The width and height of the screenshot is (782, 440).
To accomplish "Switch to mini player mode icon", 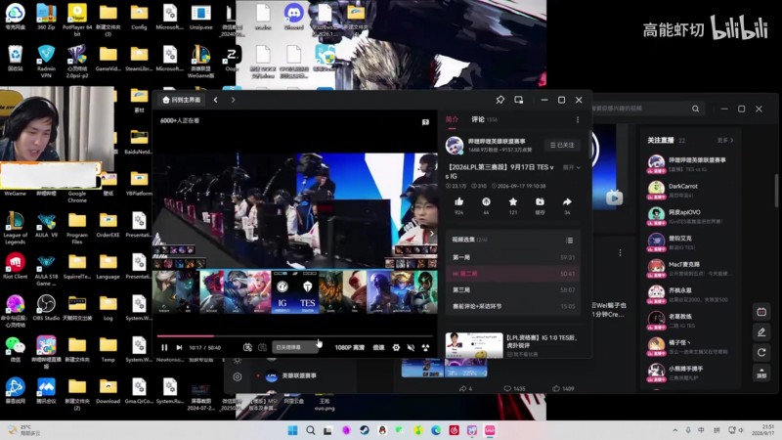I will pos(519,100).
